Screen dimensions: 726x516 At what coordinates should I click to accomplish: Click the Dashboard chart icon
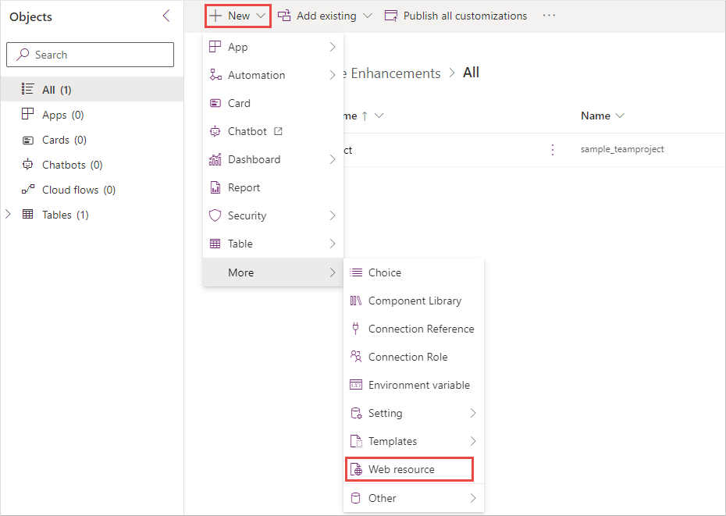pos(215,159)
